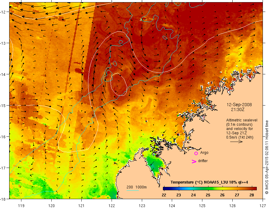Viewport: 269px width, 208px height.
Task: Click the longitude axis label '124'
Action: pos(172,206)
